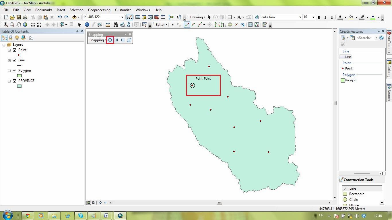The width and height of the screenshot is (392, 220).
Task: Open the Bookmarks menu
Action: click(x=44, y=10)
